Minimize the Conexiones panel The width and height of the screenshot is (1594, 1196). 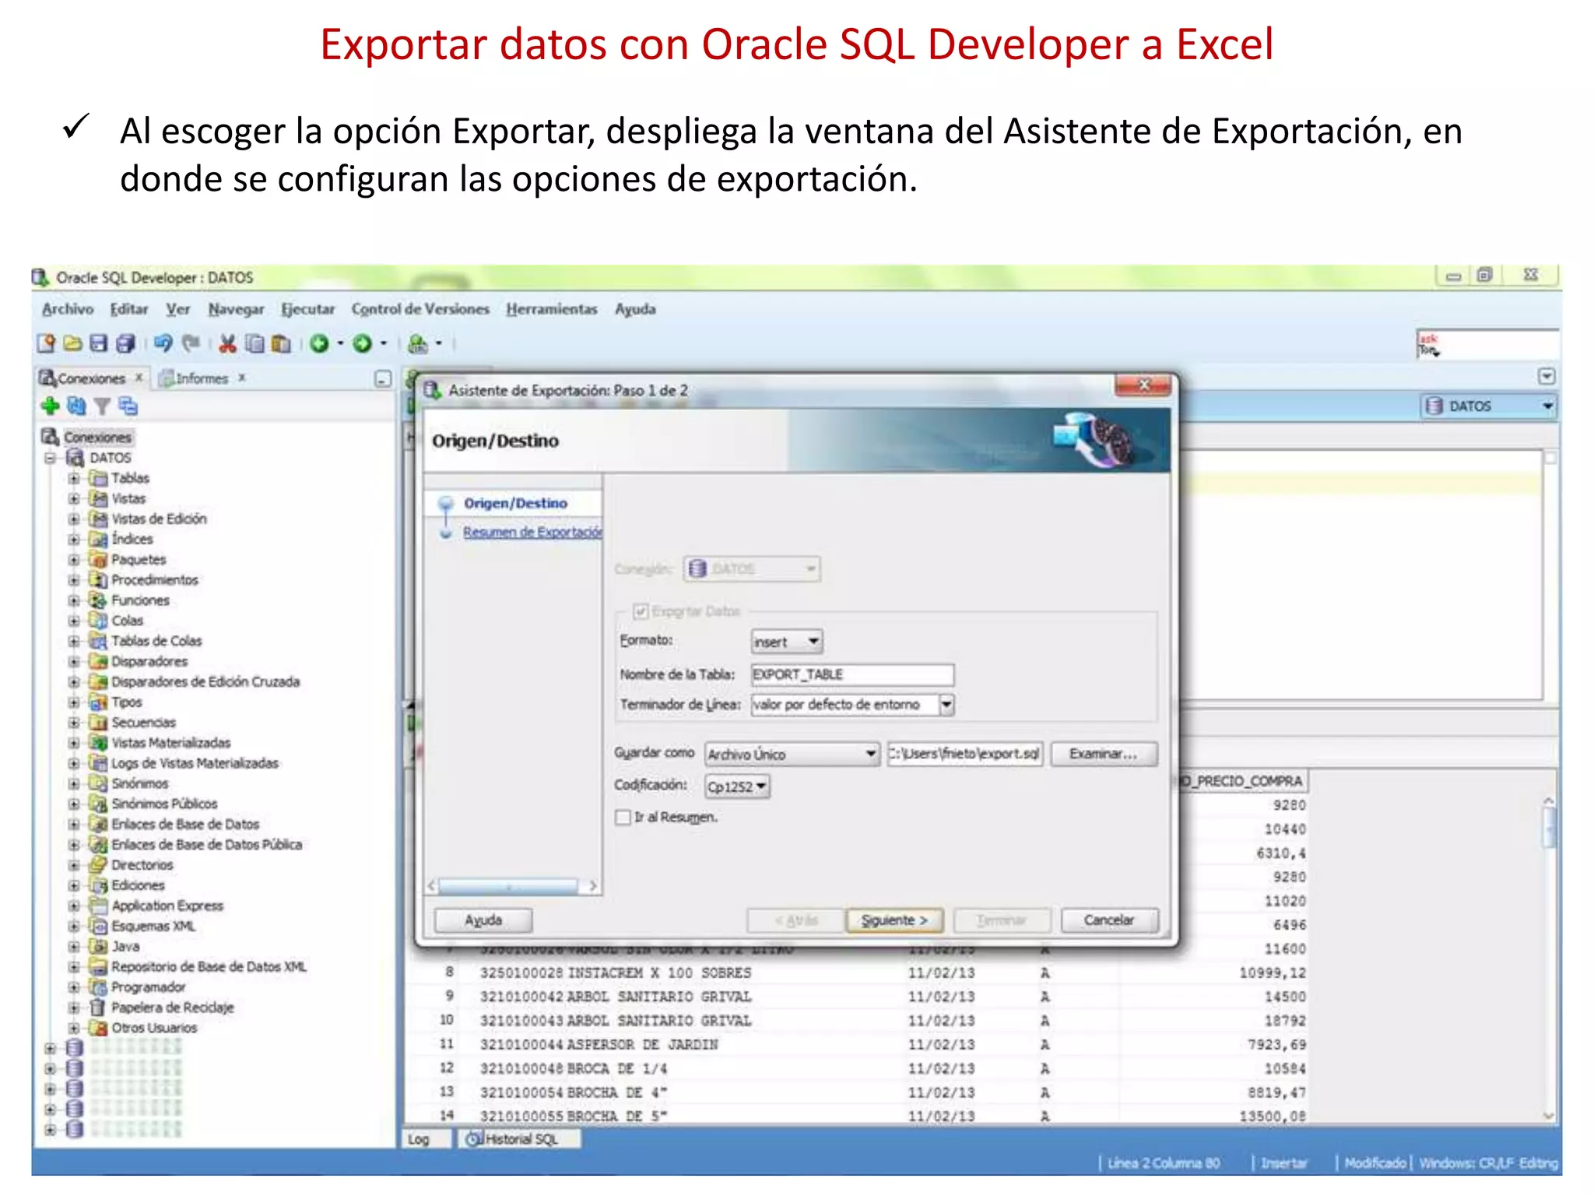382,378
